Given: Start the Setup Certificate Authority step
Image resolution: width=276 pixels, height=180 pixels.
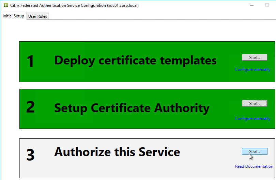Looking at the screenshot, I should (x=255, y=104).
